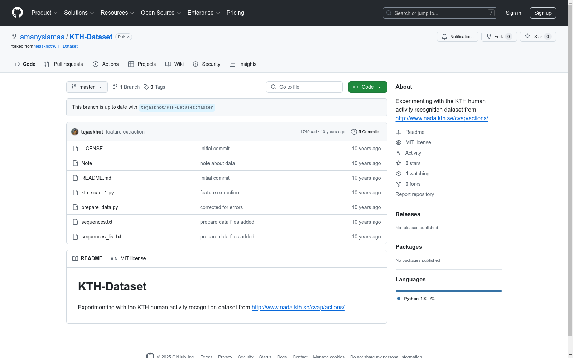Select the MIT license tab in file viewer
The height and width of the screenshot is (358, 573).
pyautogui.click(x=129, y=258)
